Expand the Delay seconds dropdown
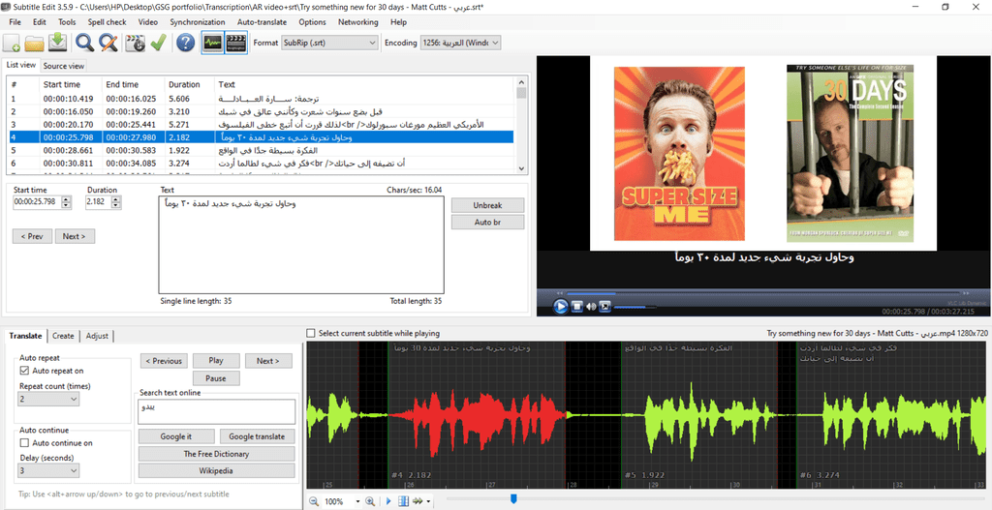 click(48, 471)
